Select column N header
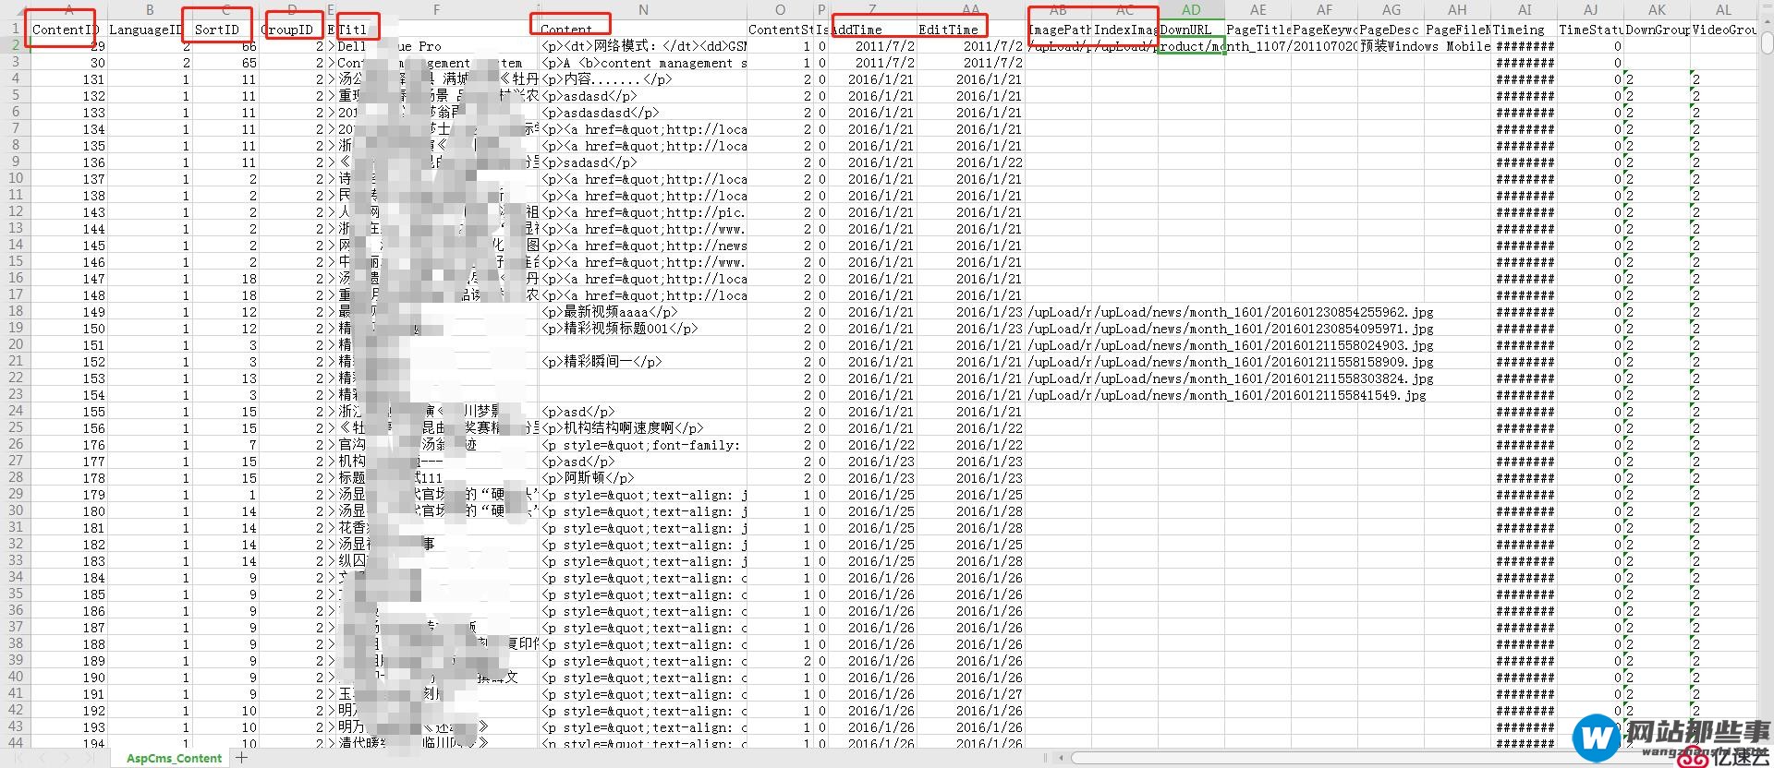This screenshot has height=768, width=1774. tap(643, 9)
